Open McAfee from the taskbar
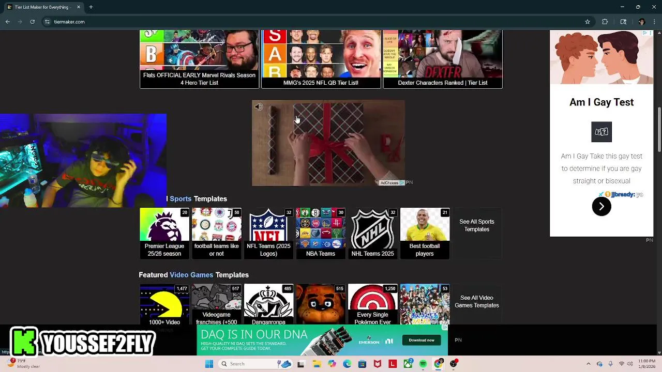The image size is (662, 372). coord(378,364)
